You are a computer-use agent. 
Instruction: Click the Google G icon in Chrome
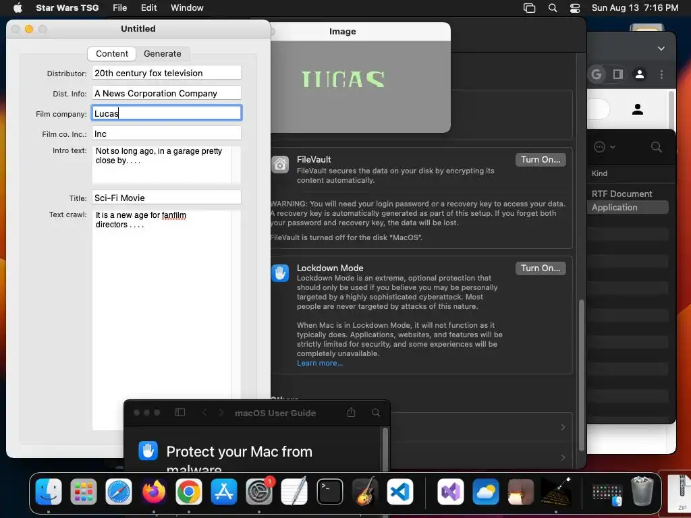[x=597, y=74]
